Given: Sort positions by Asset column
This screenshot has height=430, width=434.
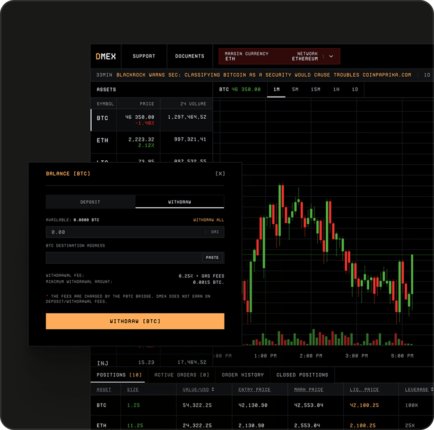Looking at the screenshot, I should (x=104, y=390).
